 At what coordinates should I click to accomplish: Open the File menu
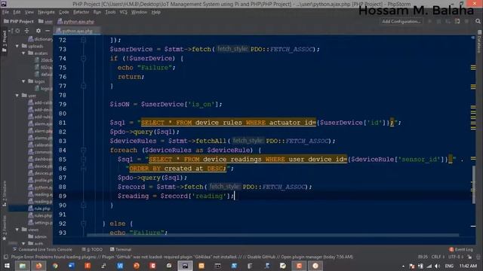pos(5,12)
